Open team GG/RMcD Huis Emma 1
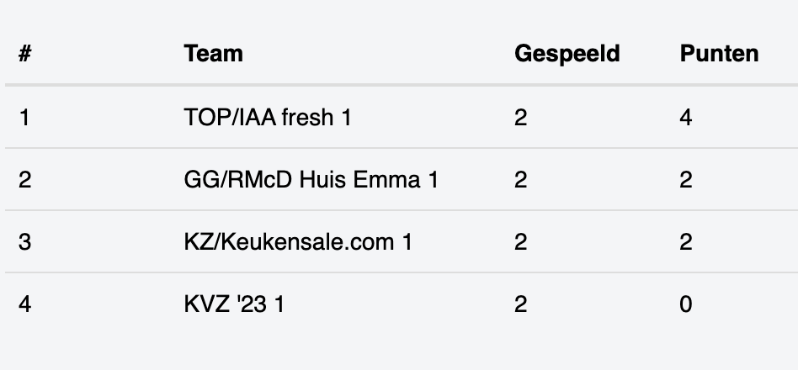 point(311,180)
